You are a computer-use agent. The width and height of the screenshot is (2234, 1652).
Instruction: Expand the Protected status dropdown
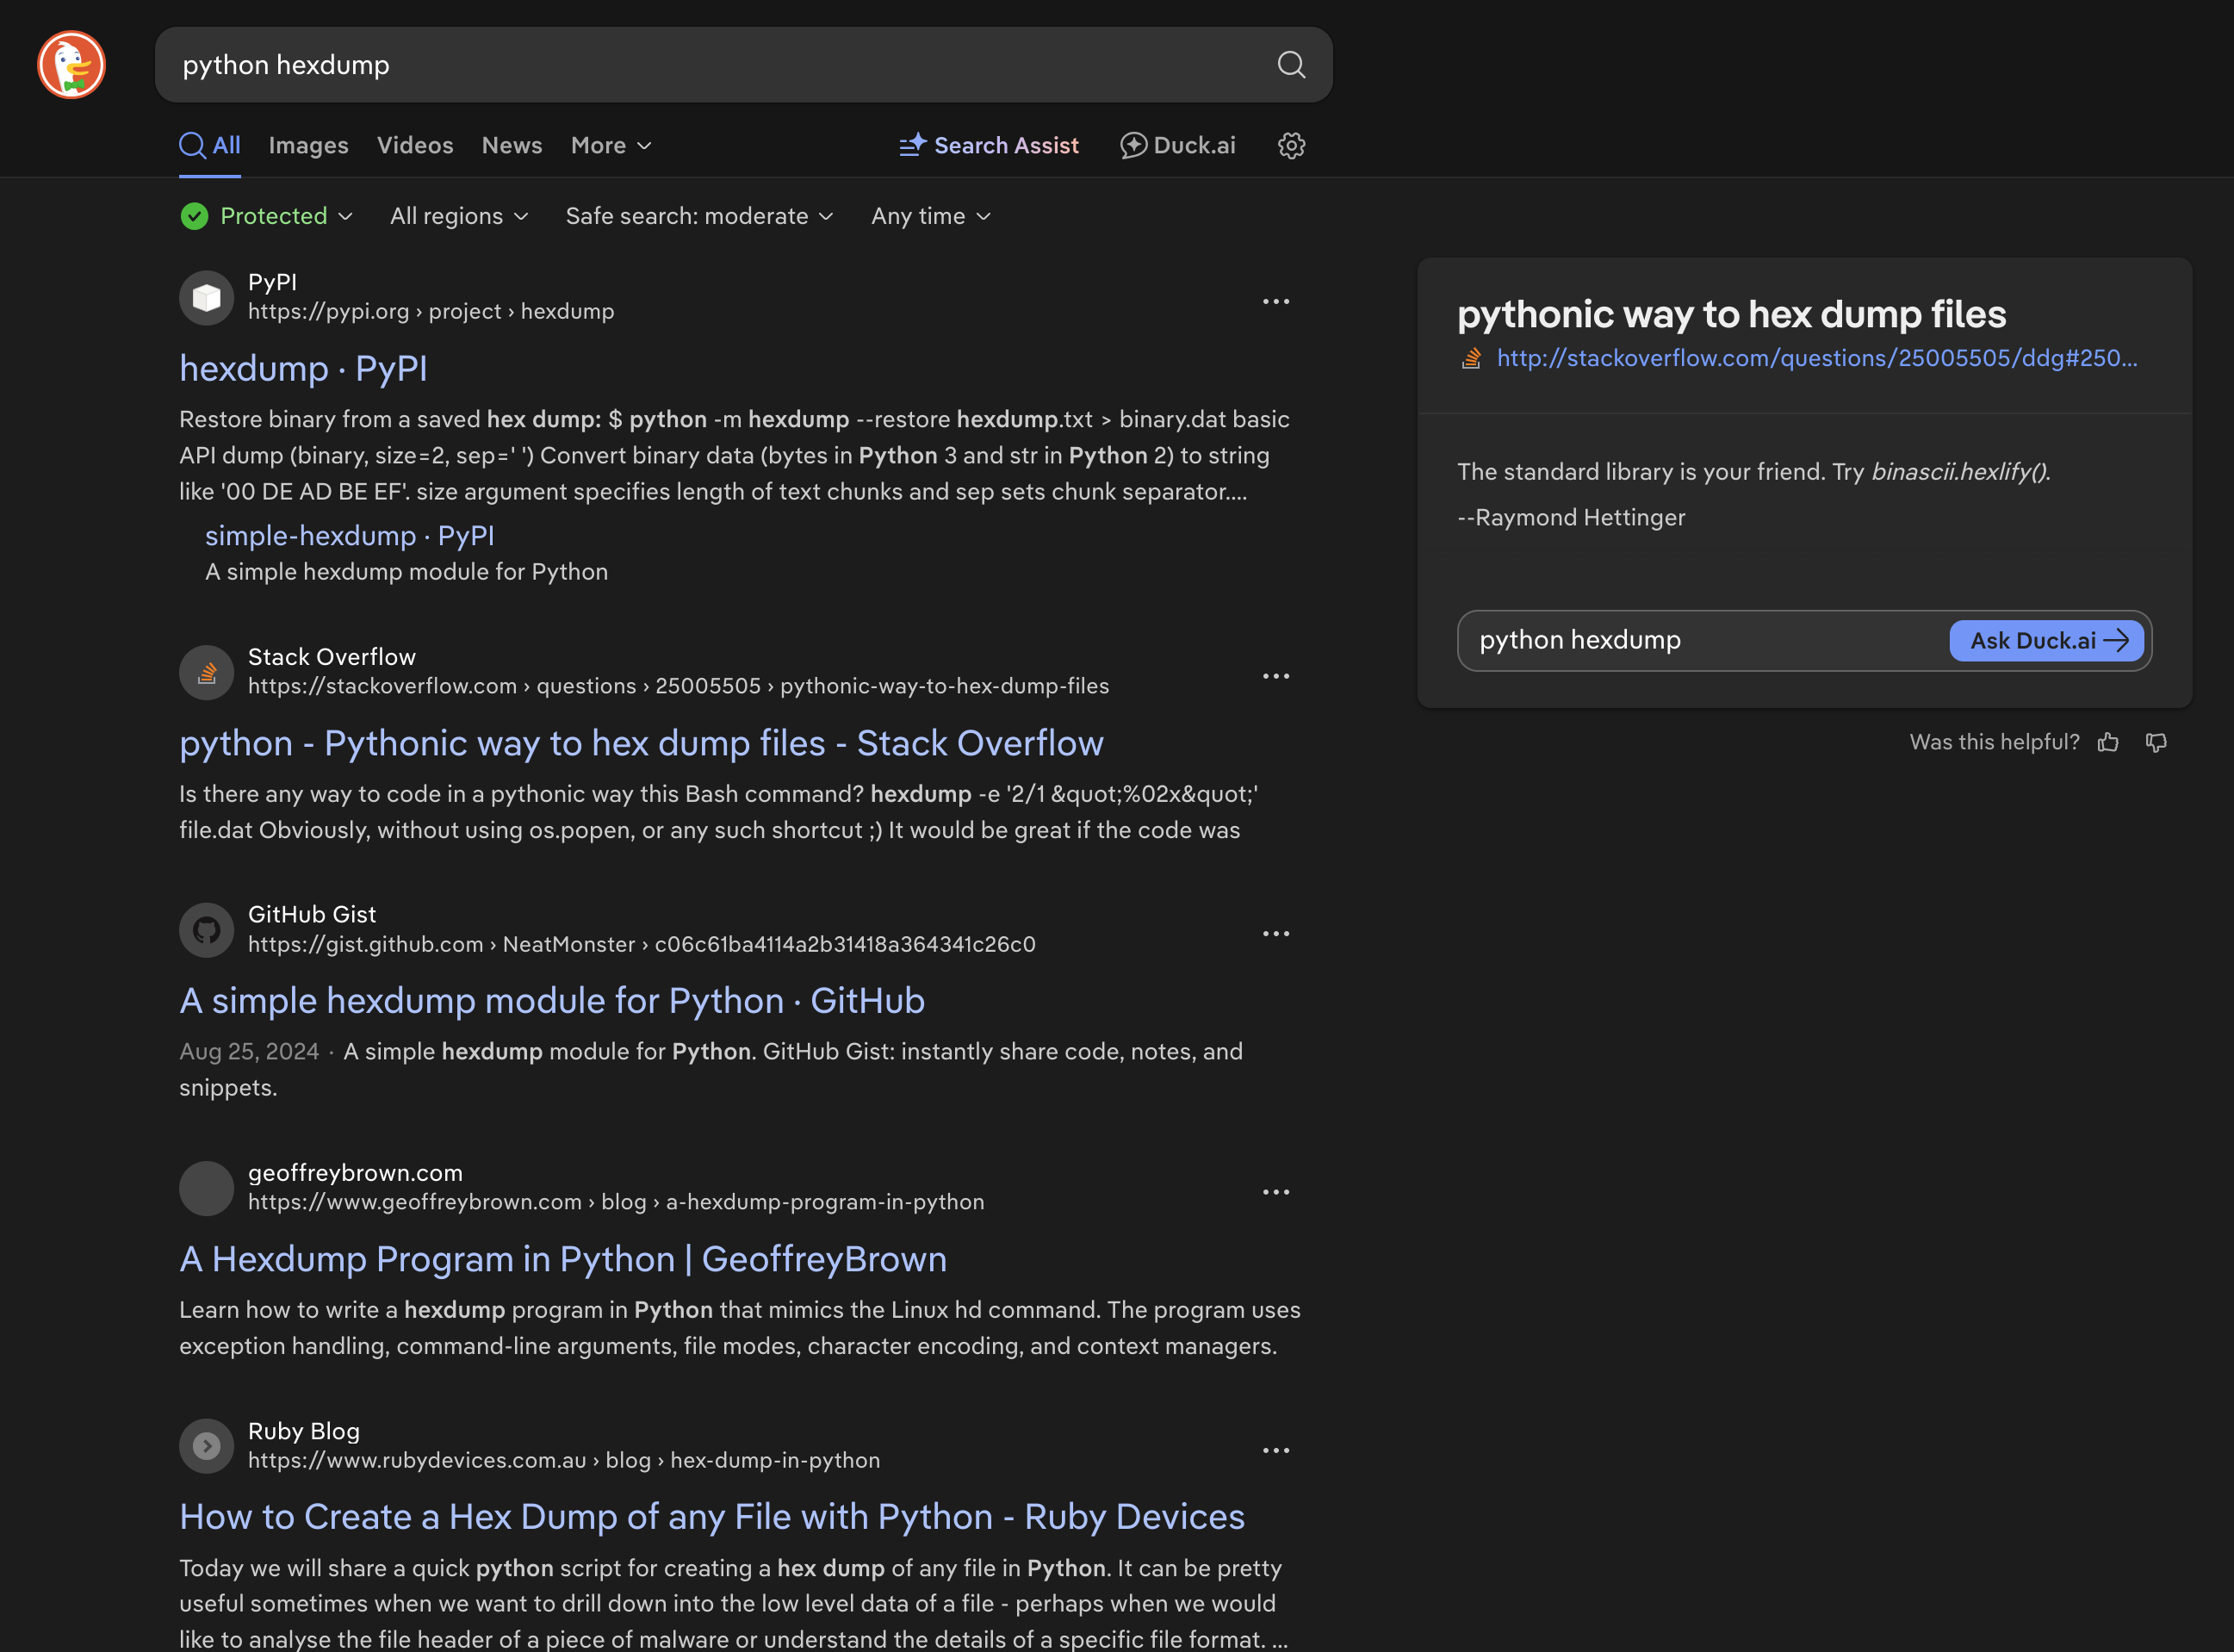pyautogui.click(x=267, y=216)
